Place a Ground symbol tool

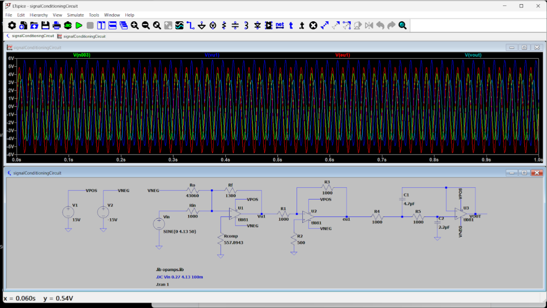(202, 25)
